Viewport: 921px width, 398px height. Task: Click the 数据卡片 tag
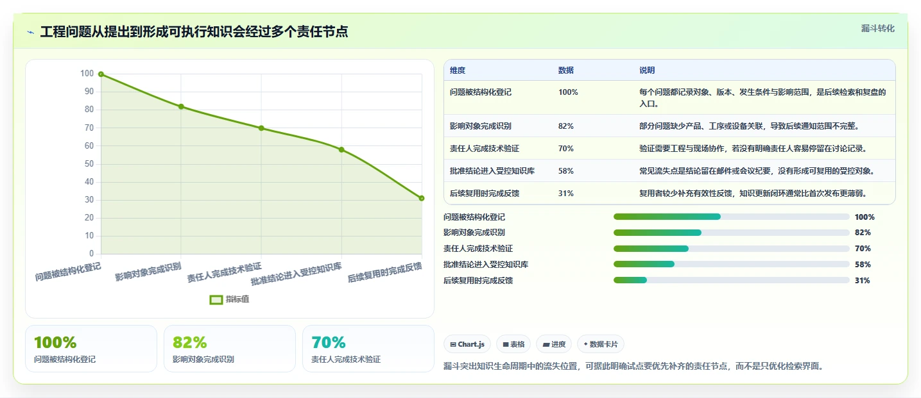coord(601,344)
